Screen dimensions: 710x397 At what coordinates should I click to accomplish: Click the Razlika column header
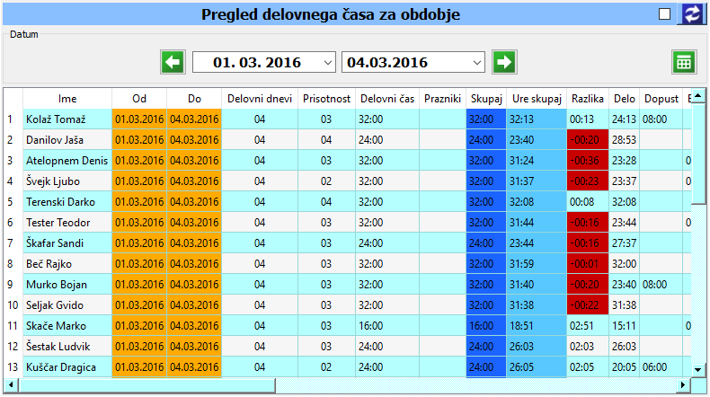tap(587, 98)
